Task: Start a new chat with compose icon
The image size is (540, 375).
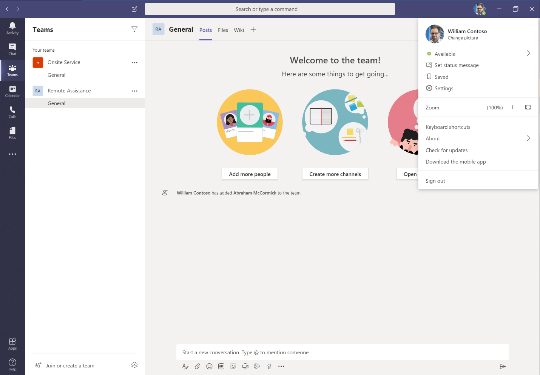Action: 134,9
